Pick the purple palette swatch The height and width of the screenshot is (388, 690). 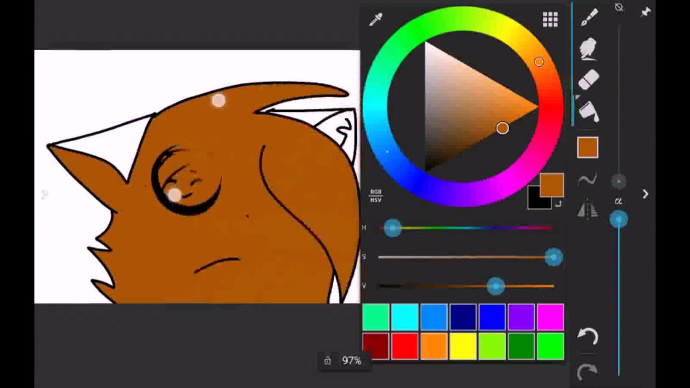click(x=521, y=317)
